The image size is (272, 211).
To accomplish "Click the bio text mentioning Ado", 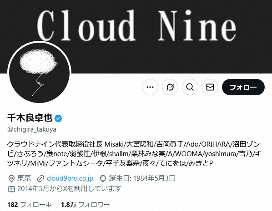I will pyautogui.click(x=134, y=154).
